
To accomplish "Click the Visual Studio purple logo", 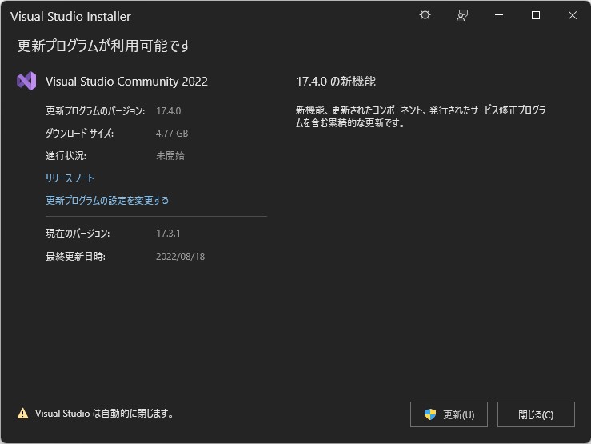I will click(26, 81).
